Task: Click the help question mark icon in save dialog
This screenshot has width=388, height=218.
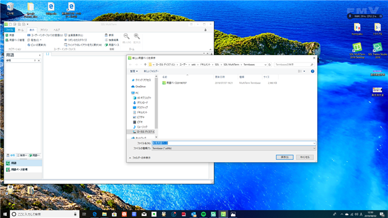Action: [313, 71]
